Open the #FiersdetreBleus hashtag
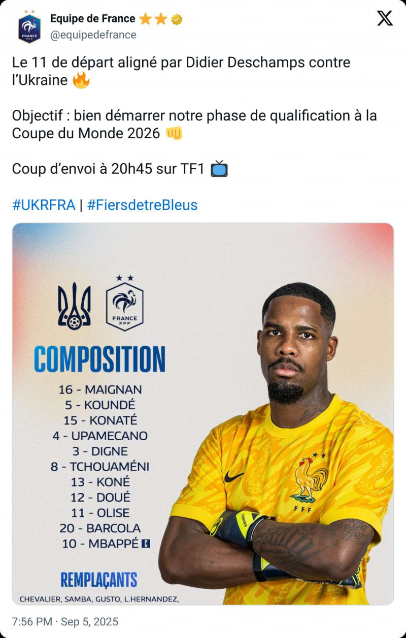The image size is (406, 638). (x=142, y=205)
